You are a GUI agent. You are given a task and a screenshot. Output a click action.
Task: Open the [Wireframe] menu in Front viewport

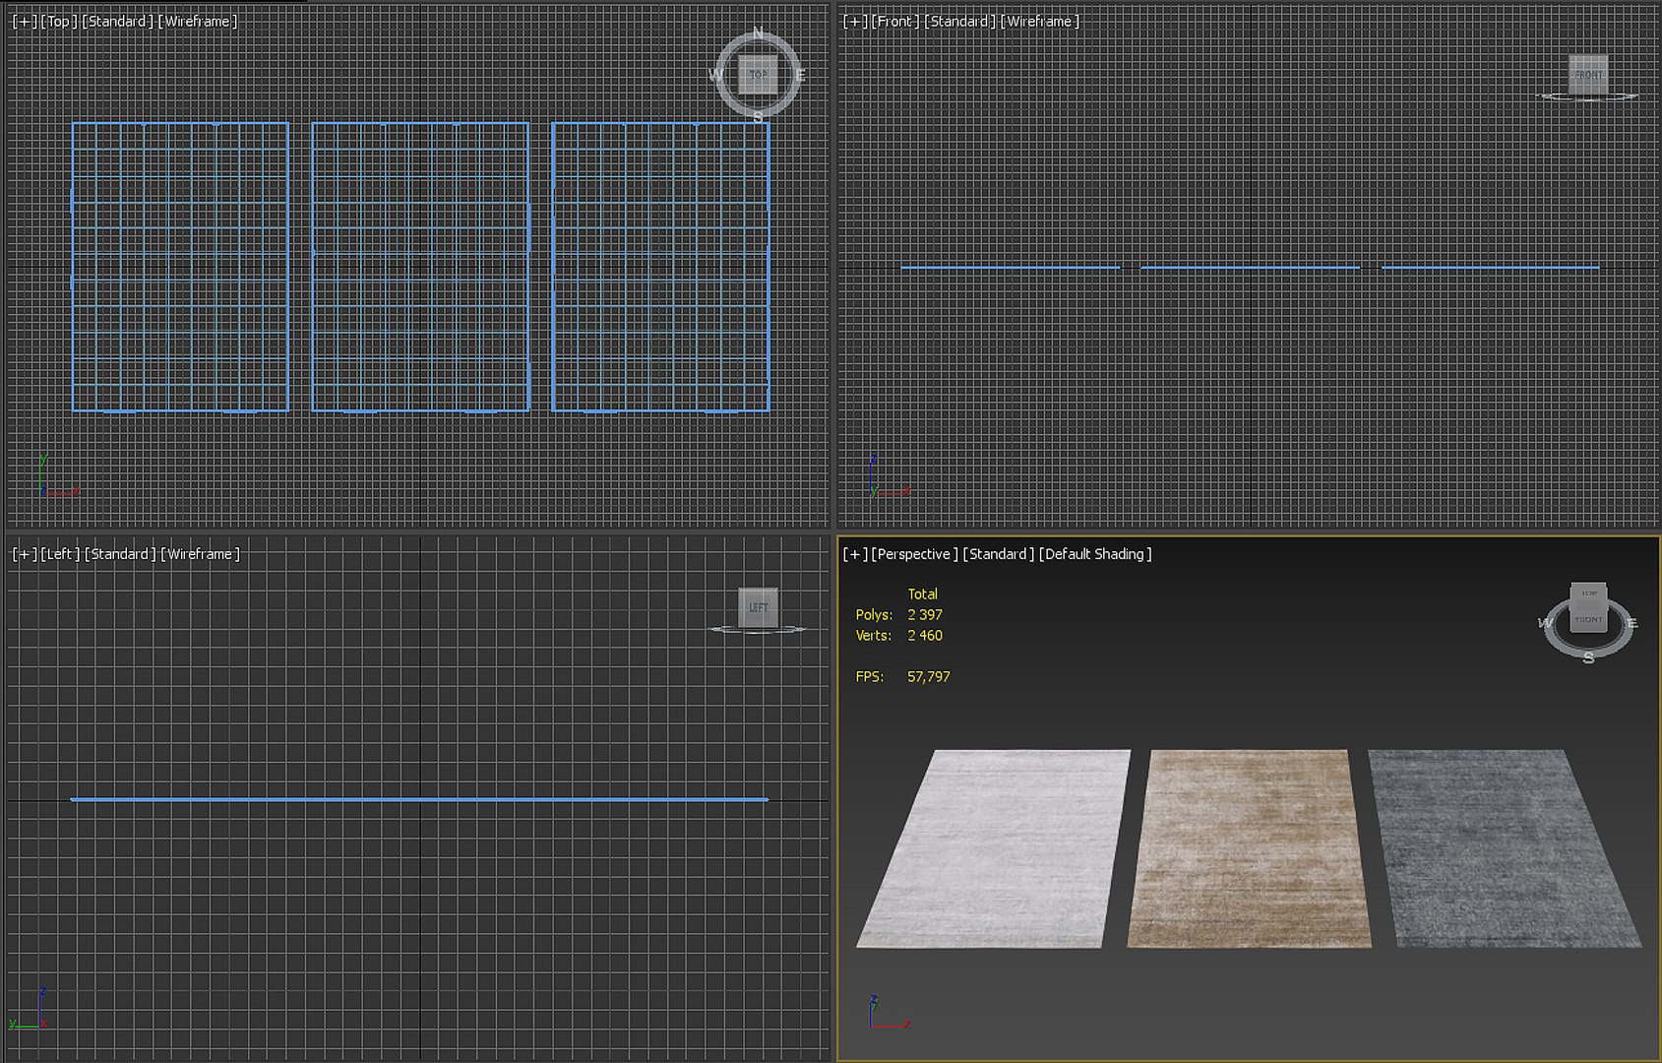[1040, 21]
